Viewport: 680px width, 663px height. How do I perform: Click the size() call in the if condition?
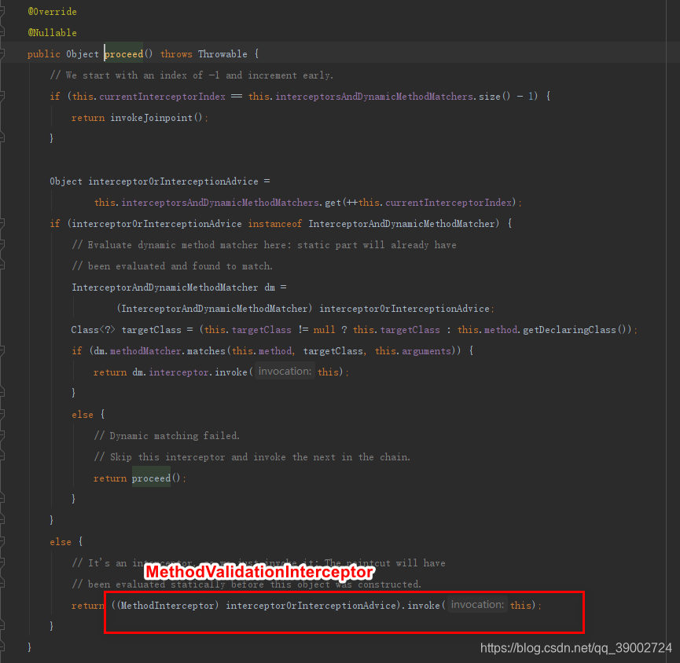click(494, 96)
